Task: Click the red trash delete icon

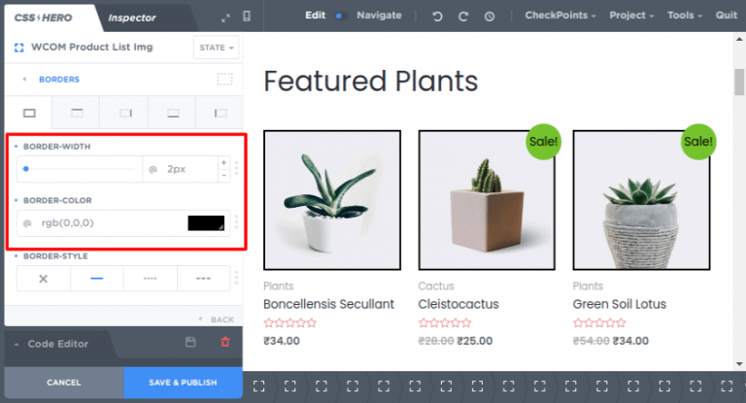Action: click(x=225, y=342)
